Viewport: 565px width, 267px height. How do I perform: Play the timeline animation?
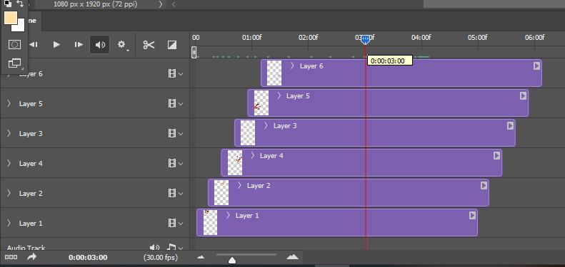pos(56,45)
